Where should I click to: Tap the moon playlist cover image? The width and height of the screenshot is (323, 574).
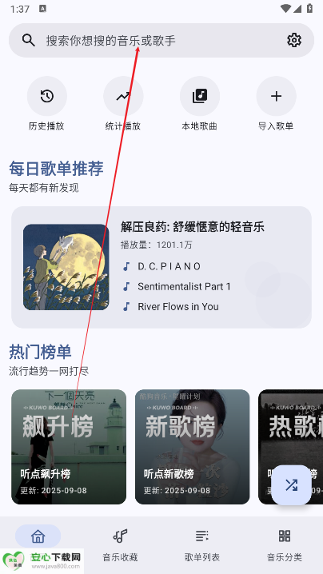(66, 267)
